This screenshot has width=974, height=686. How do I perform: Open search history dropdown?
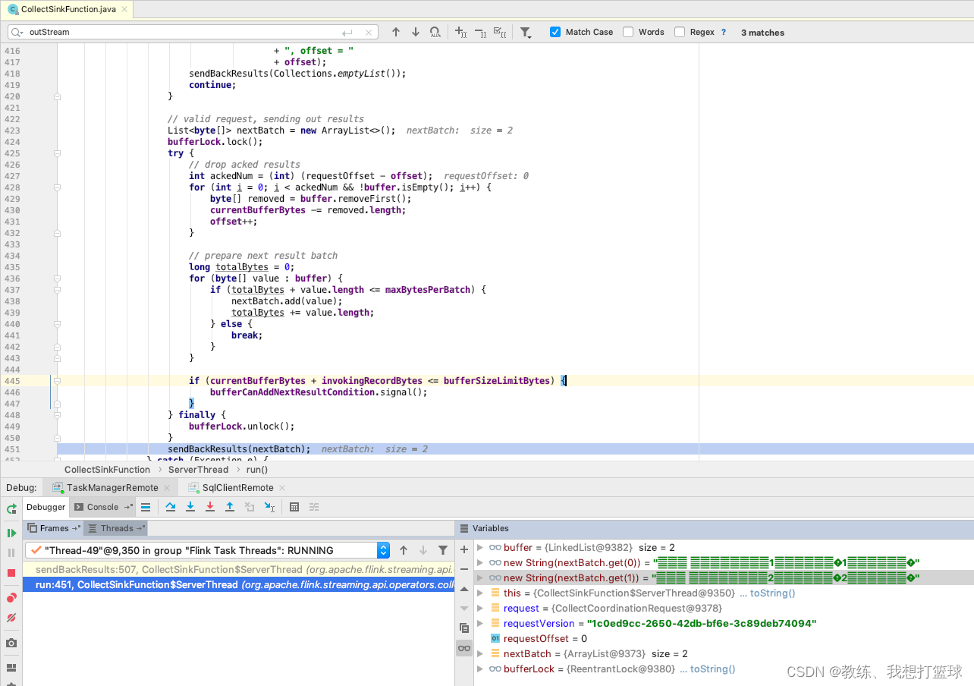(x=17, y=32)
